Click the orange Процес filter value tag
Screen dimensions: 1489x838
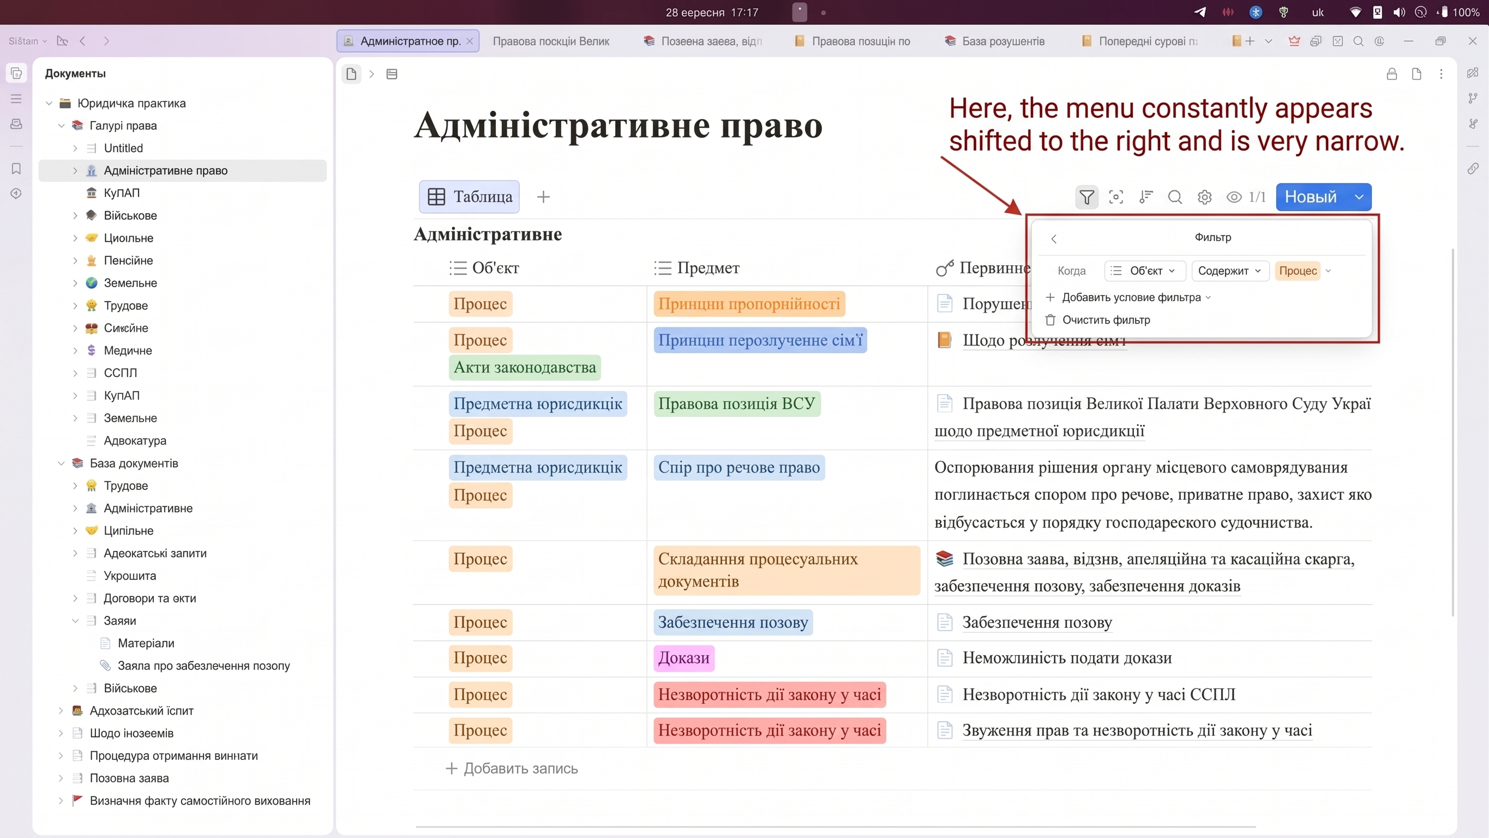(1298, 271)
